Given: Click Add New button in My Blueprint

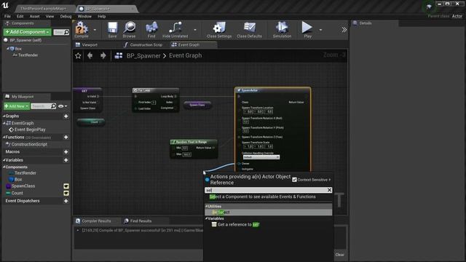Looking at the screenshot, I should [x=17, y=106].
